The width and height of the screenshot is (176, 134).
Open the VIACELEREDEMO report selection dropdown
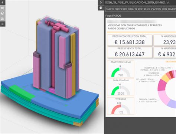(x=141, y=9)
